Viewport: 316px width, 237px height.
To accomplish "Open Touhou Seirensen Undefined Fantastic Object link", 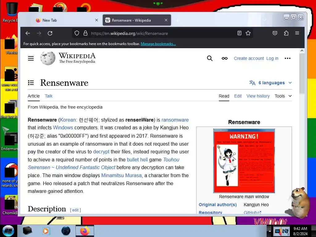I will [72, 167].
